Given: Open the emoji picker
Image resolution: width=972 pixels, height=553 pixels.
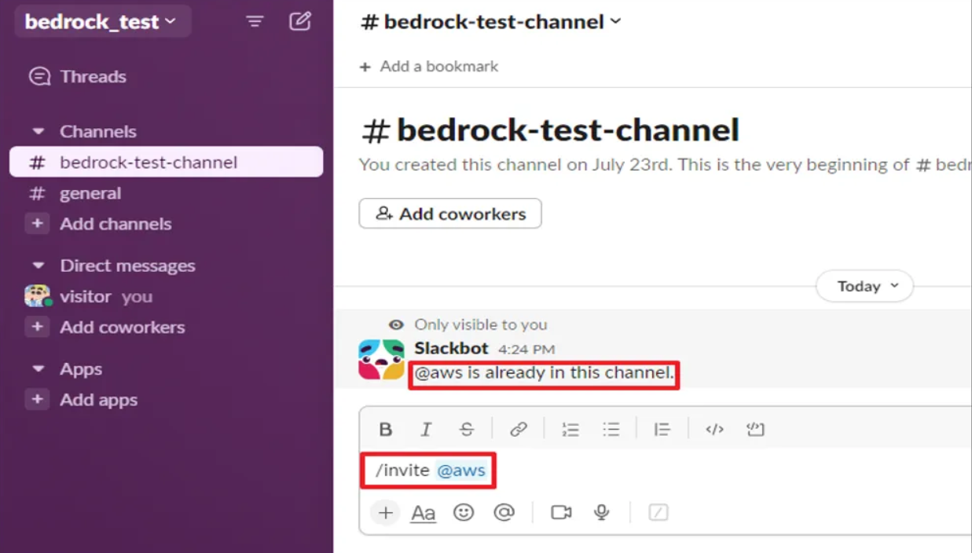Looking at the screenshot, I should pos(464,512).
